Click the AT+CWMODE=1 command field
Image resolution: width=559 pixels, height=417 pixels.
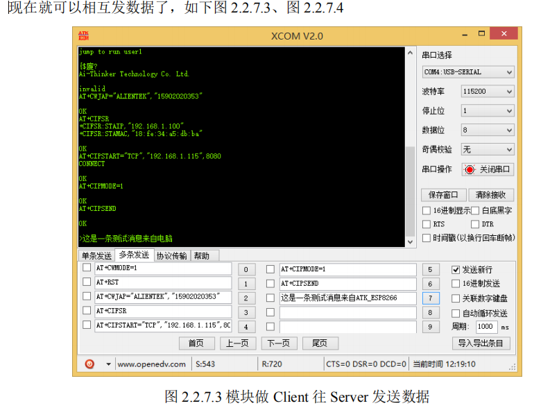163,269
